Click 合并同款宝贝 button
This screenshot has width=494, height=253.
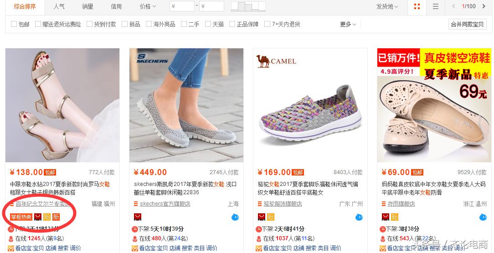[467, 24]
